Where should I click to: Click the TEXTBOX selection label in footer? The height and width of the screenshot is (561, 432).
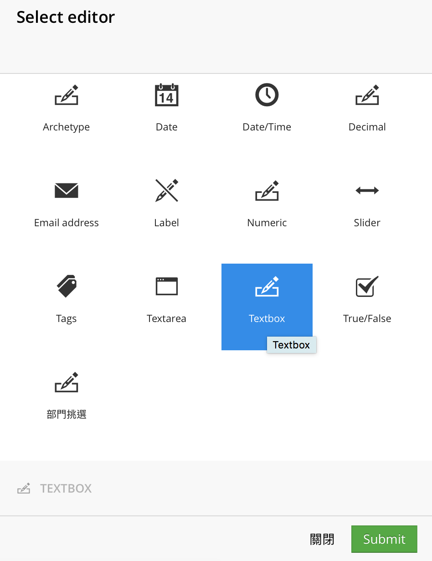click(66, 488)
